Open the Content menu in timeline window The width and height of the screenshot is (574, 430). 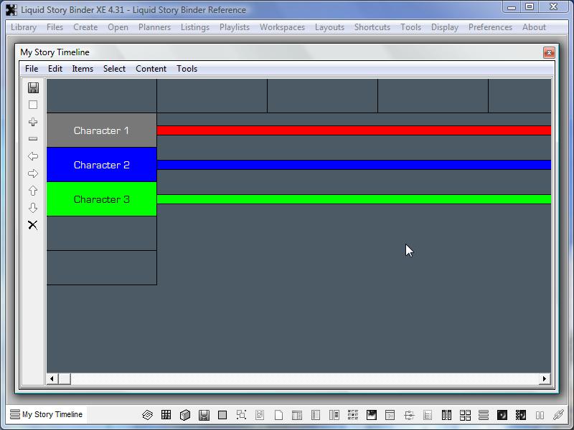(x=151, y=69)
